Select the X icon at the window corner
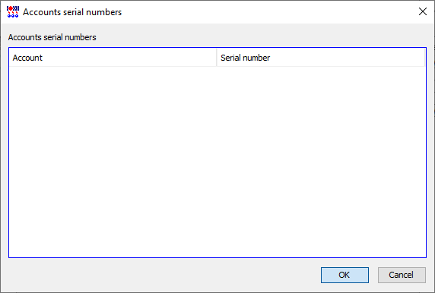This screenshot has height=293, width=435. (x=423, y=11)
